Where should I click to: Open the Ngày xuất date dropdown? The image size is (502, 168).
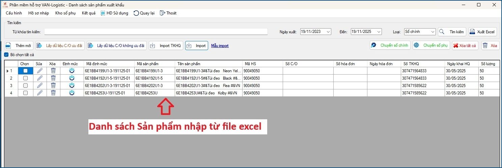point(328,32)
